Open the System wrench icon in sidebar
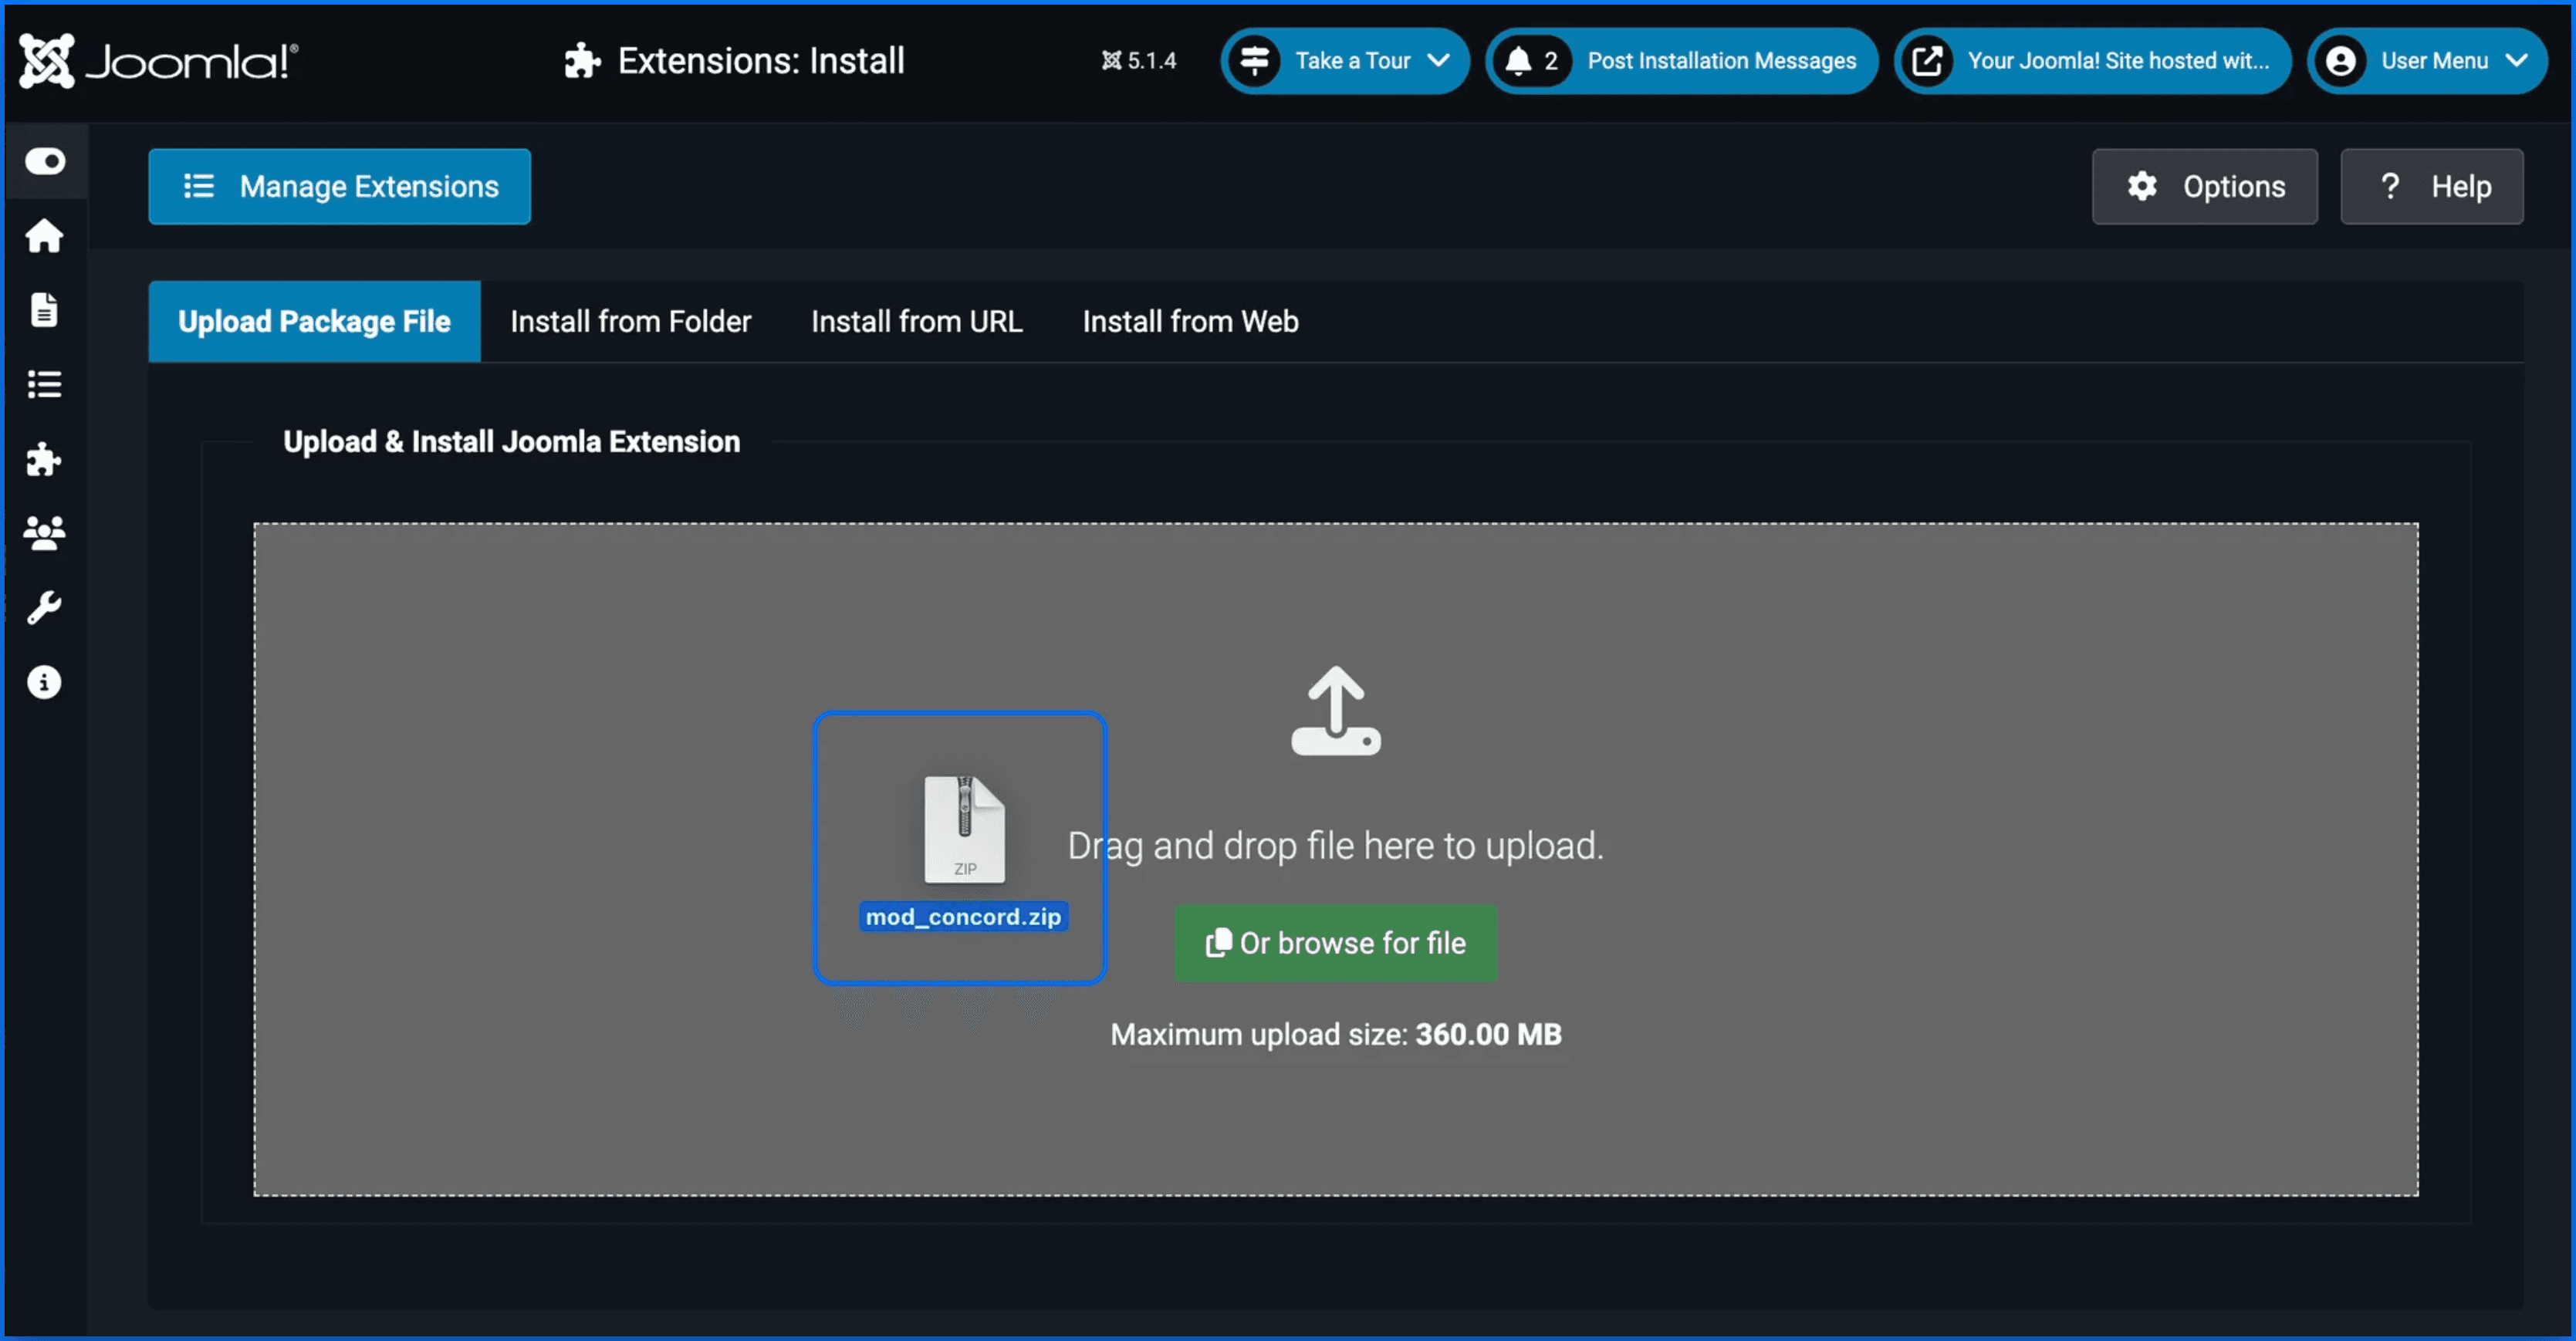The height and width of the screenshot is (1341, 2576). (44, 608)
